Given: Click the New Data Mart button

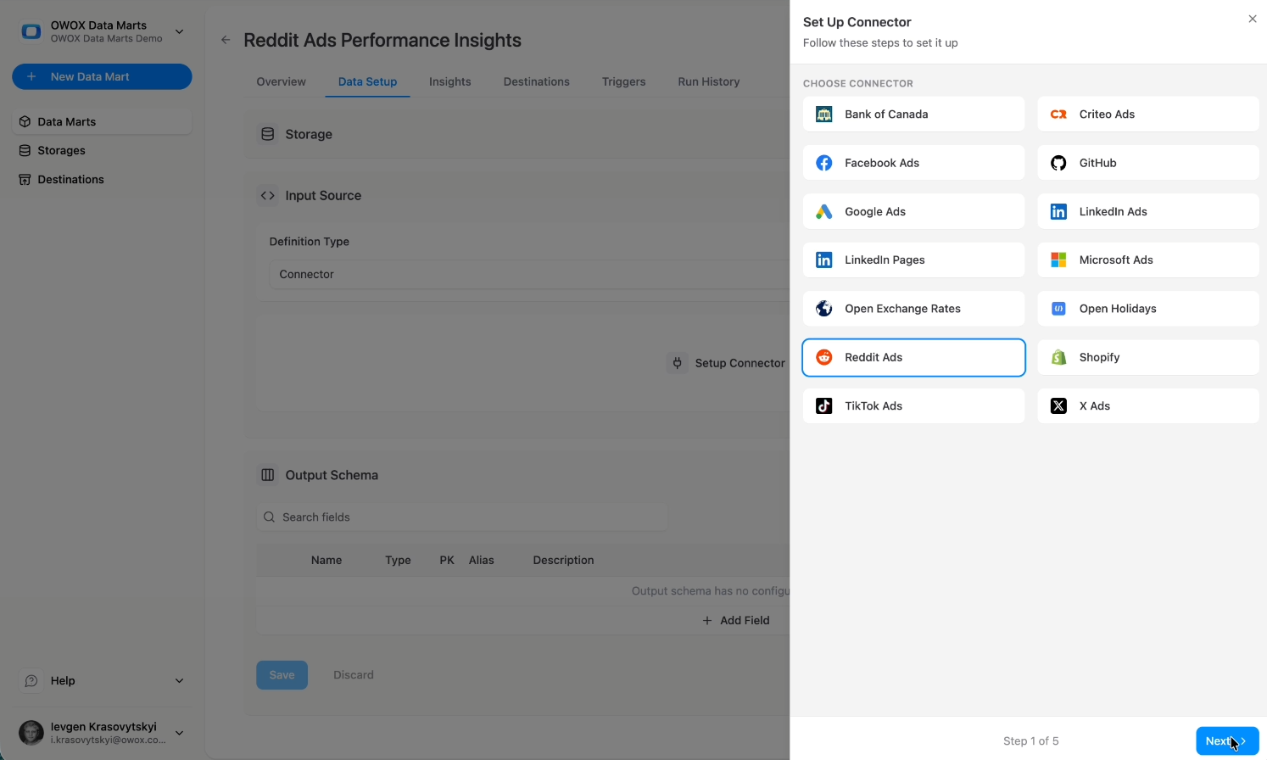Looking at the screenshot, I should pos(102,76).
